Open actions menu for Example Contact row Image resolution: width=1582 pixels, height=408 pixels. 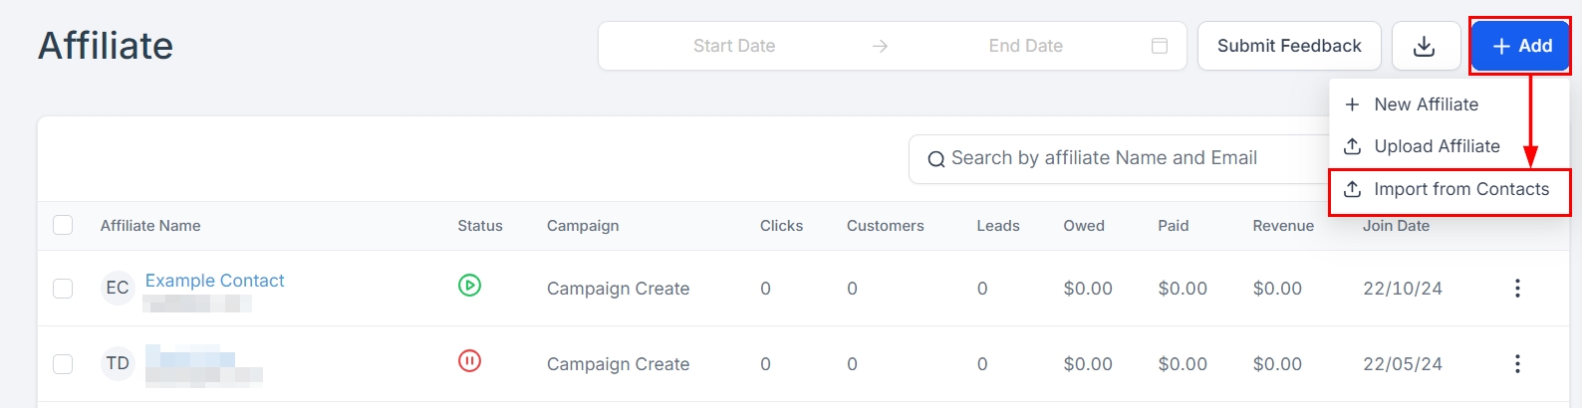tap(1516, 289)
